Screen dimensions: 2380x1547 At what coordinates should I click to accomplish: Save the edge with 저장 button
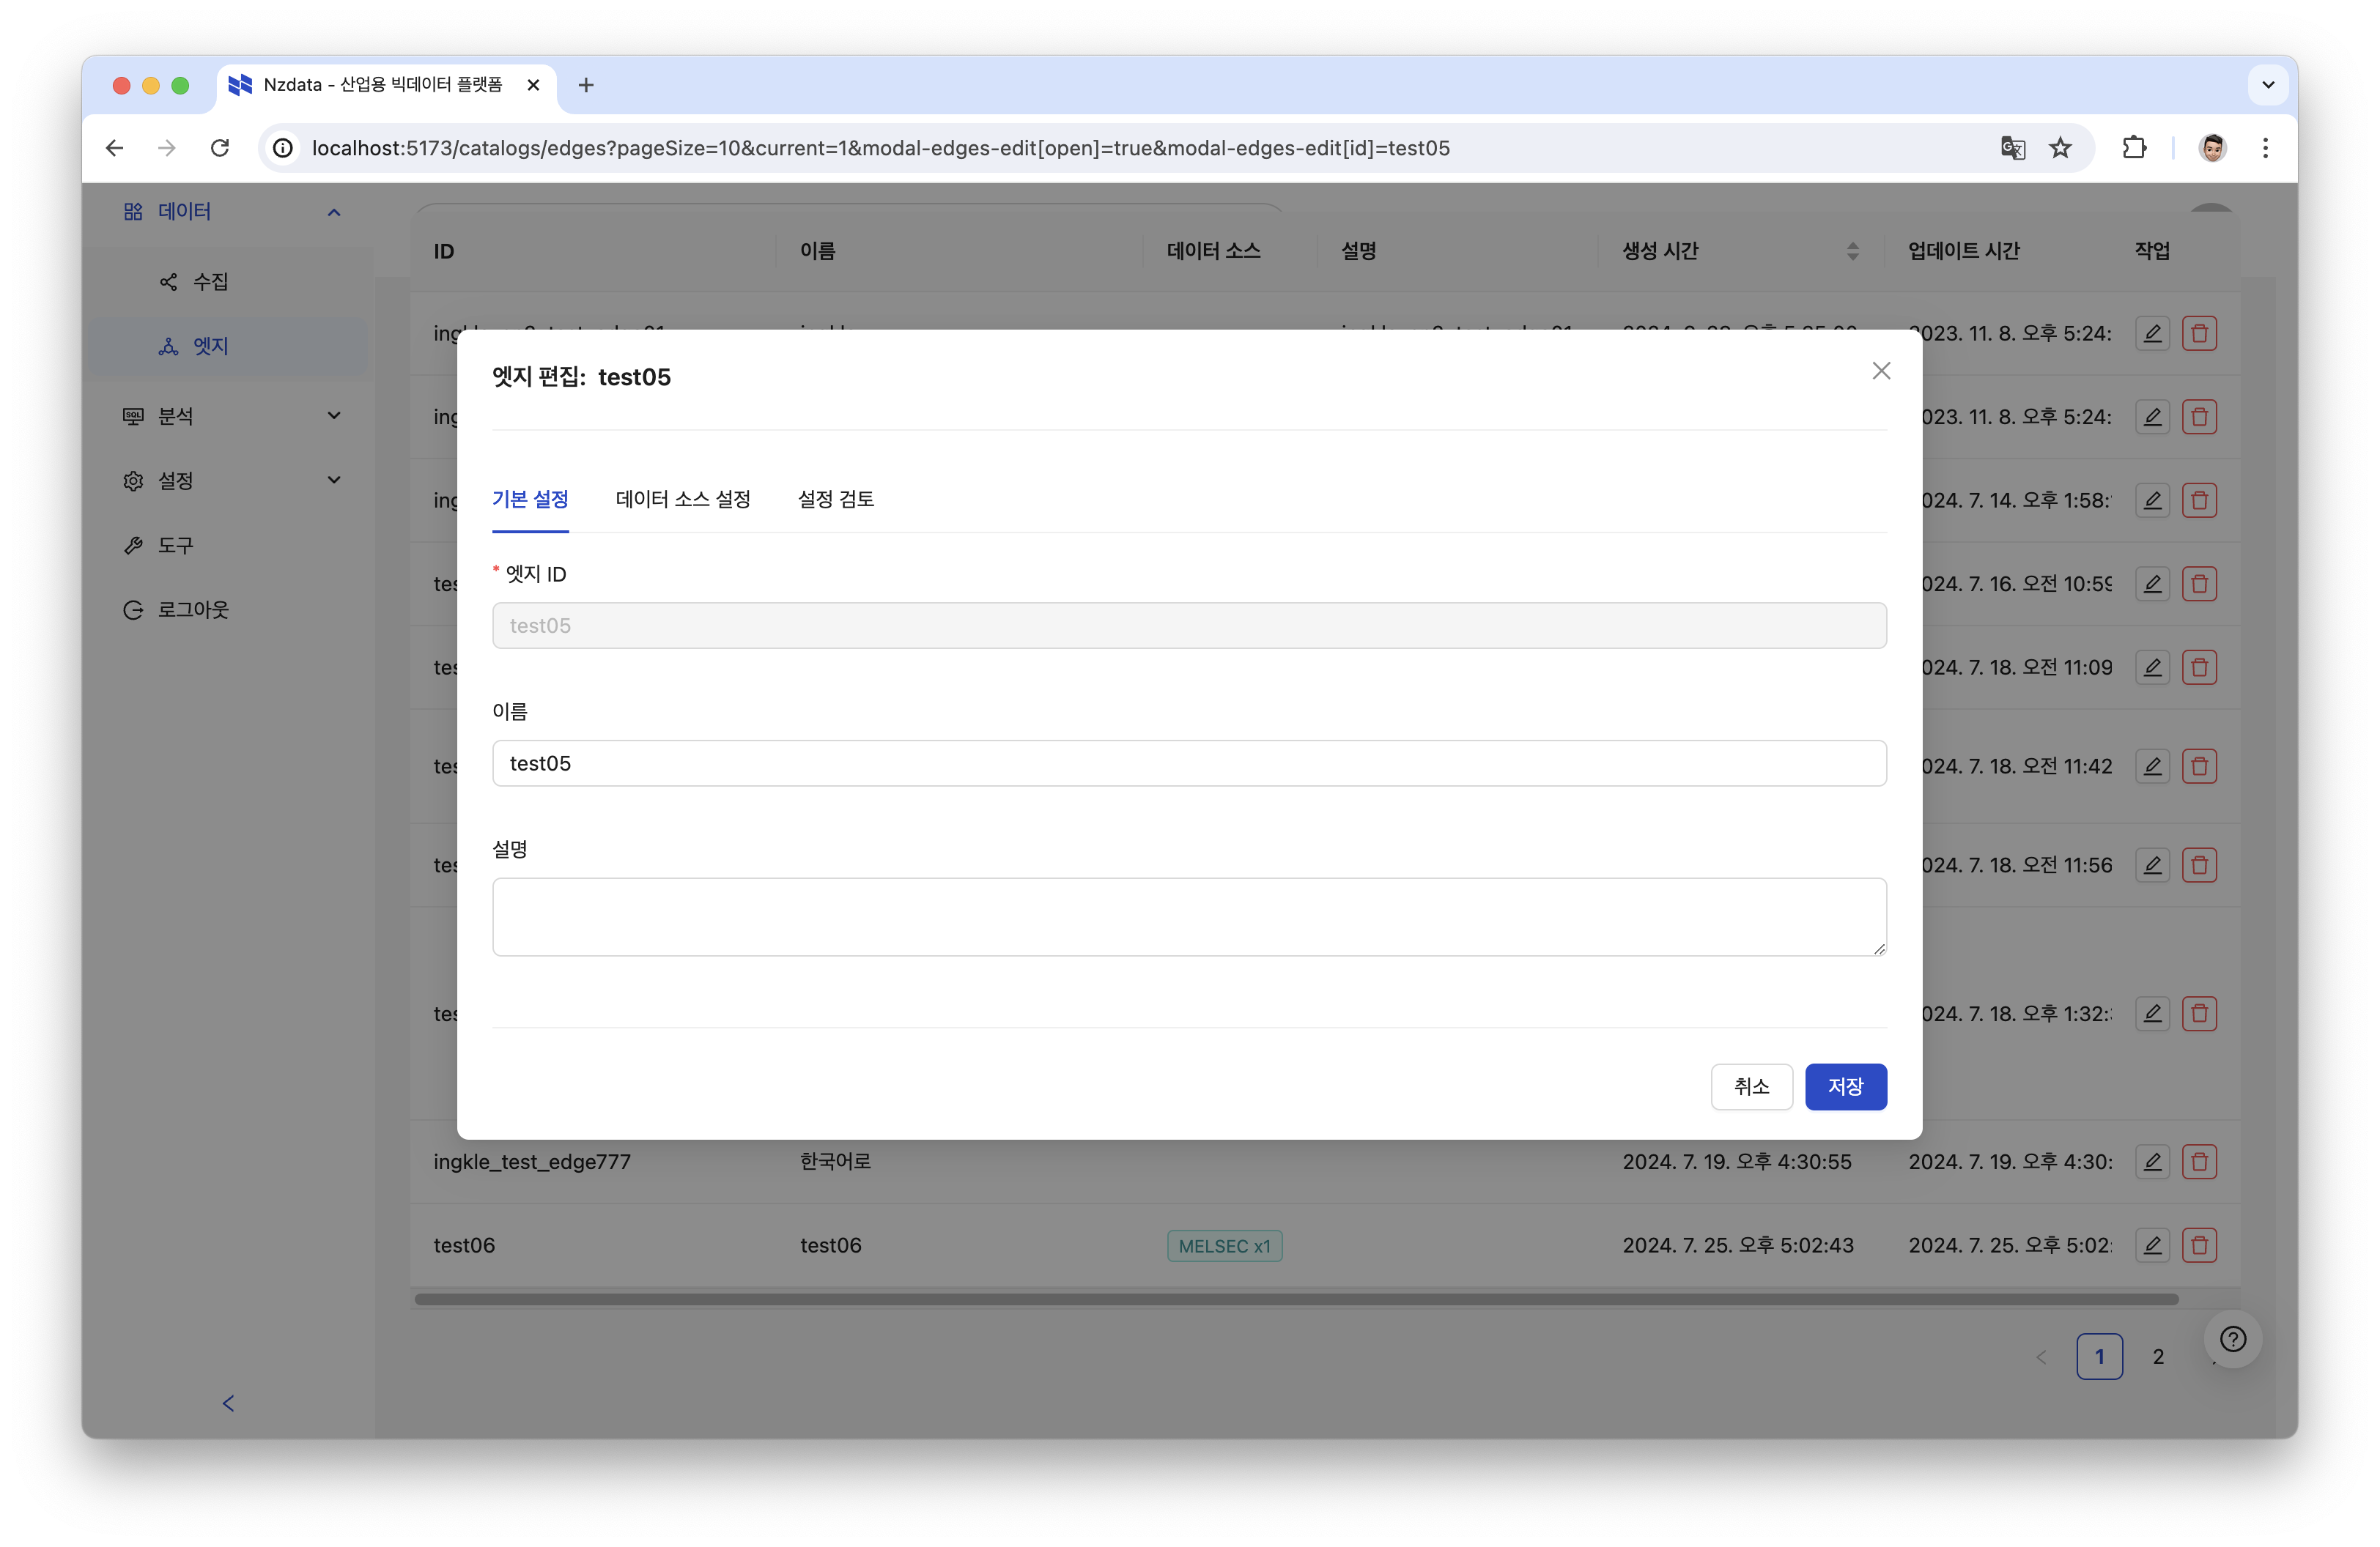(x=1845, y=1086)
